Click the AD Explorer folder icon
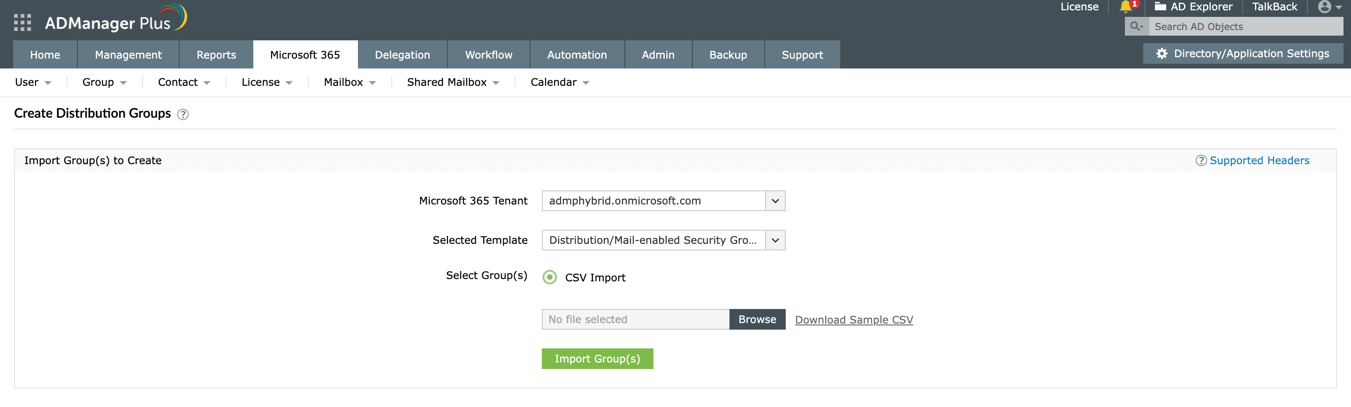1351x407 pixels. tap(1160, 6)
